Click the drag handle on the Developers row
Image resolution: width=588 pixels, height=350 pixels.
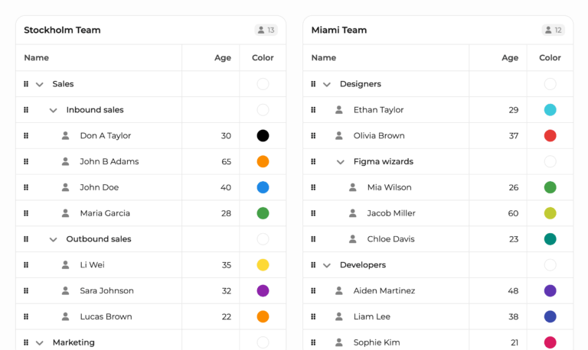(x=313, y=265)
